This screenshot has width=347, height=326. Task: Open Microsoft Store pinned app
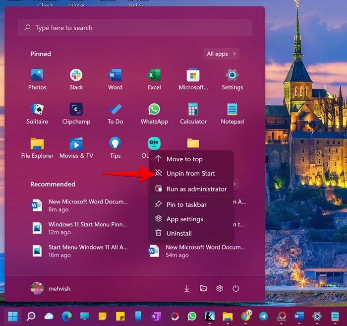(x=193, y=79)
